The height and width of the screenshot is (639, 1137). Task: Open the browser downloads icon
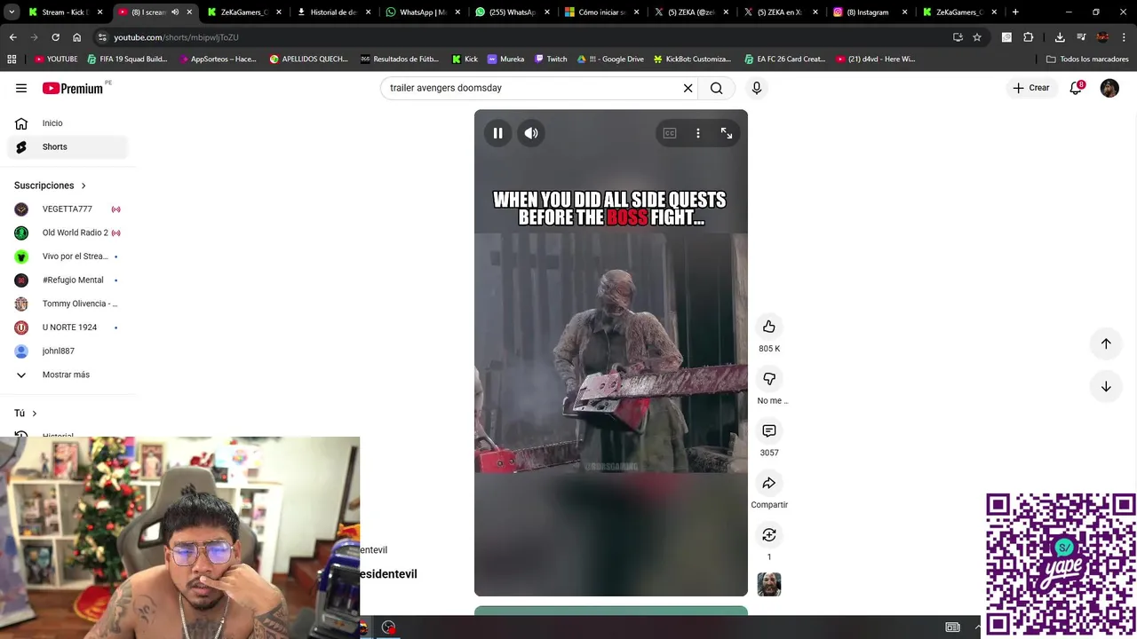tap(1060, 37)
